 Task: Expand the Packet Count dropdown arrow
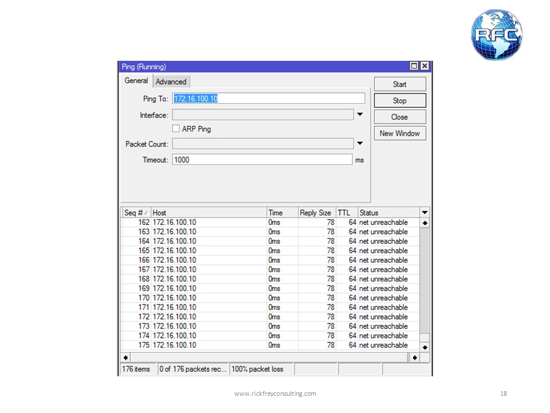pyautogui.click(x=360, y=143)
